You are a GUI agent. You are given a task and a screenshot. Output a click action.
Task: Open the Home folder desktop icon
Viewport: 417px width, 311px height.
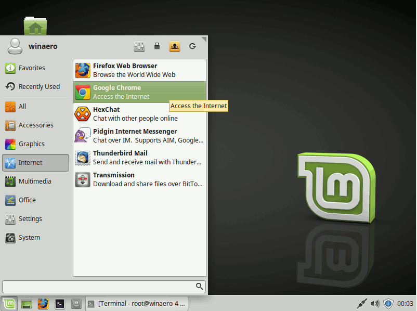click(35, 26)
